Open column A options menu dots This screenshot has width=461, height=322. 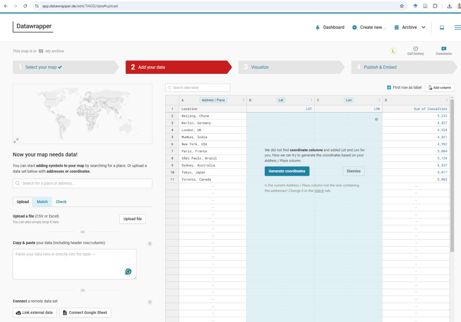pos(244,100)
